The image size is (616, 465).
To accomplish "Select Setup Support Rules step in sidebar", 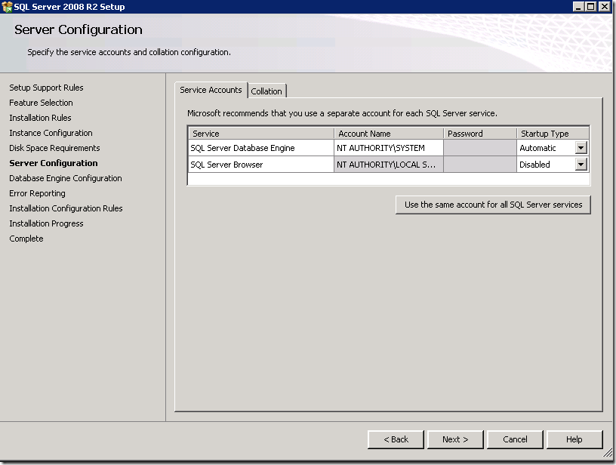I will (x=46, y=88).
